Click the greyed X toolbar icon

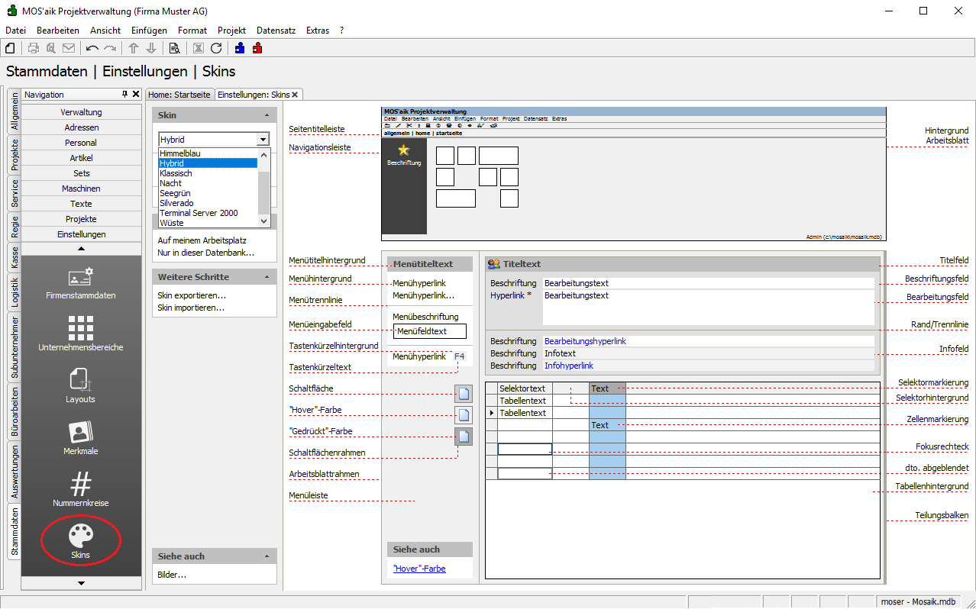[199, 48]
